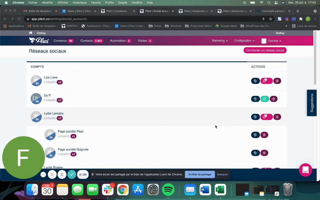
Task: Open SWITCH bookmark
Action: click(x=70, y=26)
